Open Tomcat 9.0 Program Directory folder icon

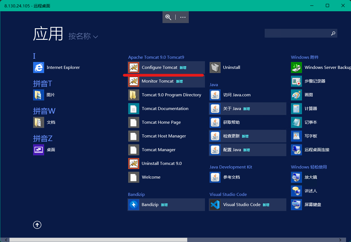point(134,95)
